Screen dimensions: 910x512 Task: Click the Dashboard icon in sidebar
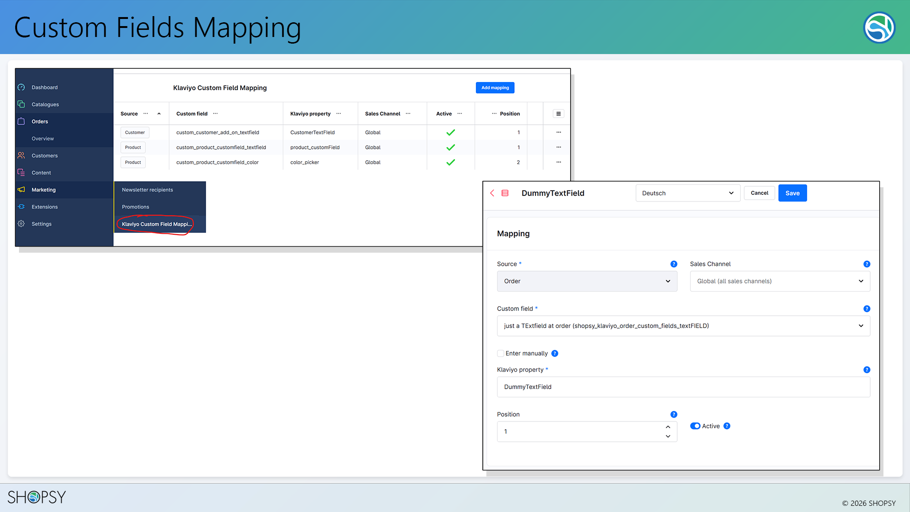point(21,87)
